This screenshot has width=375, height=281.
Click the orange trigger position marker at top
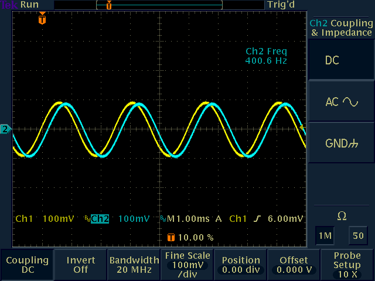[42, 19]
